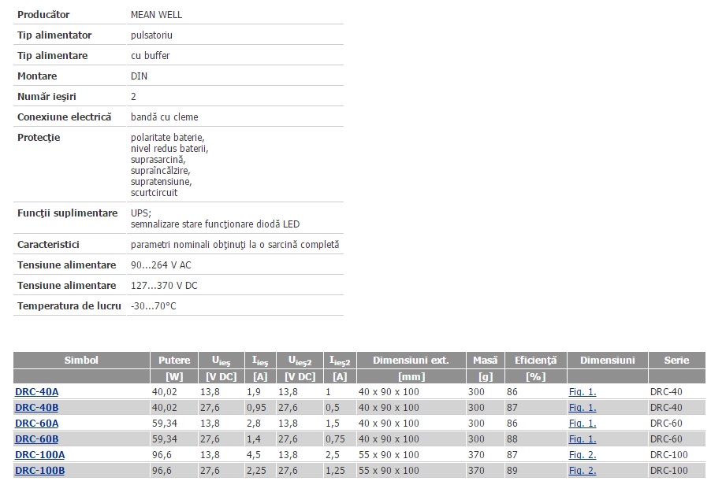Image resolution: width=711 pixels, height=481 pixels.
Task: Open the DRC-40B product link
Action: (36, 407)
